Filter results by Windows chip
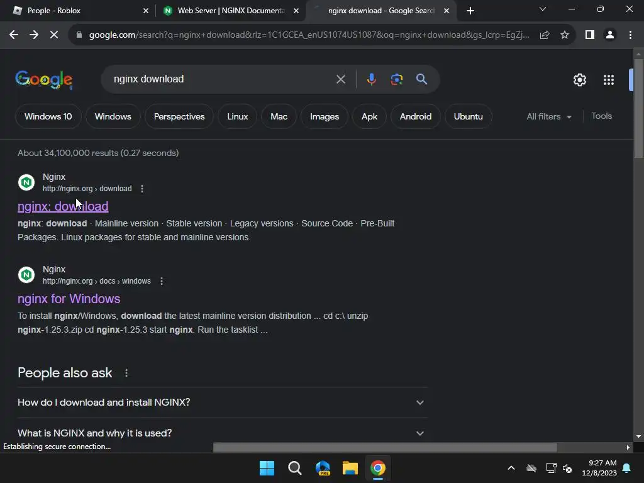644x483 pixels. (x=113, y=116)
